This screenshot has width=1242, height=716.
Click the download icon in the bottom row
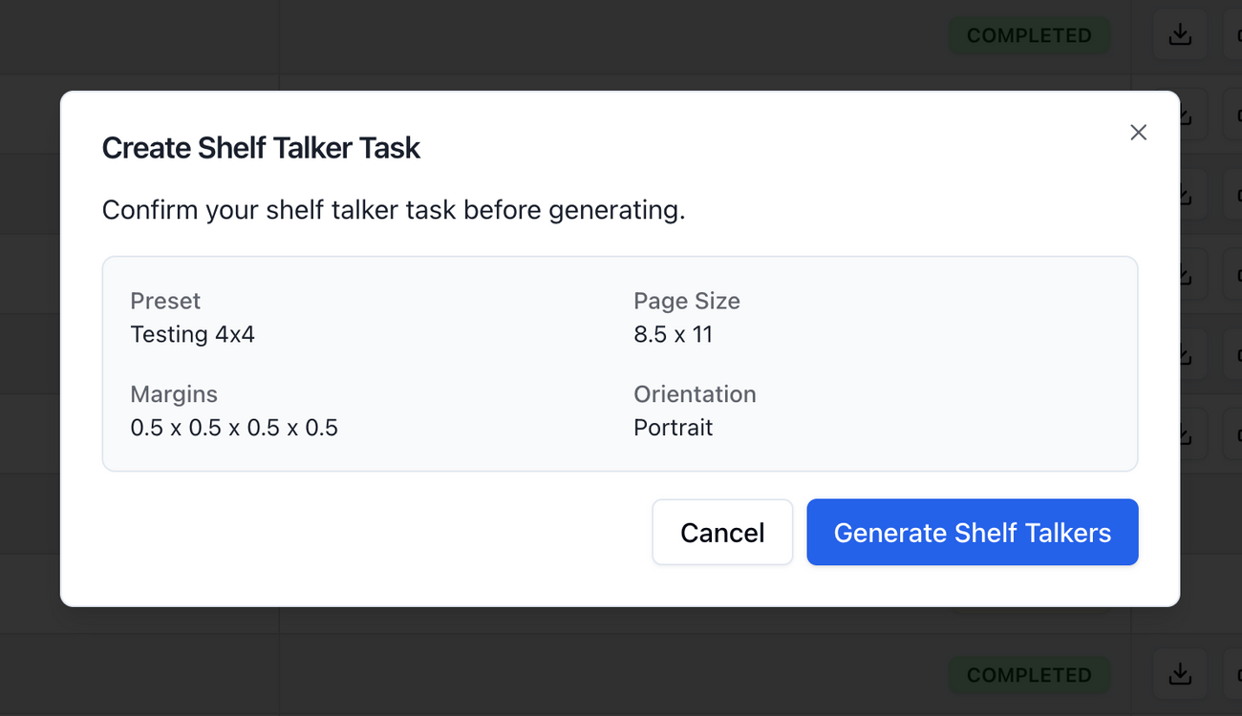coord(1180,675)
